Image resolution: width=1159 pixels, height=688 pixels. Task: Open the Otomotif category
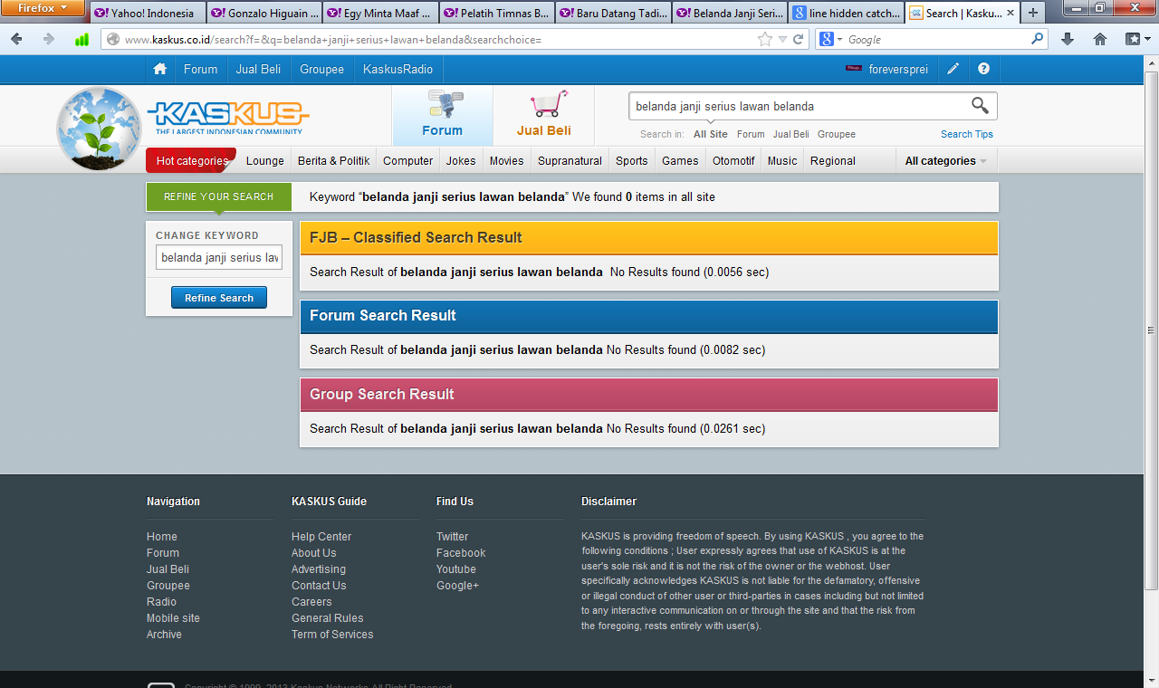click(x=733, y=160)
